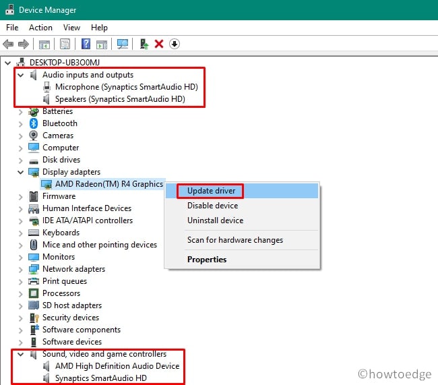
Task: Click the Forward arrow toolbar icon
Action: [x=23, y=44]
